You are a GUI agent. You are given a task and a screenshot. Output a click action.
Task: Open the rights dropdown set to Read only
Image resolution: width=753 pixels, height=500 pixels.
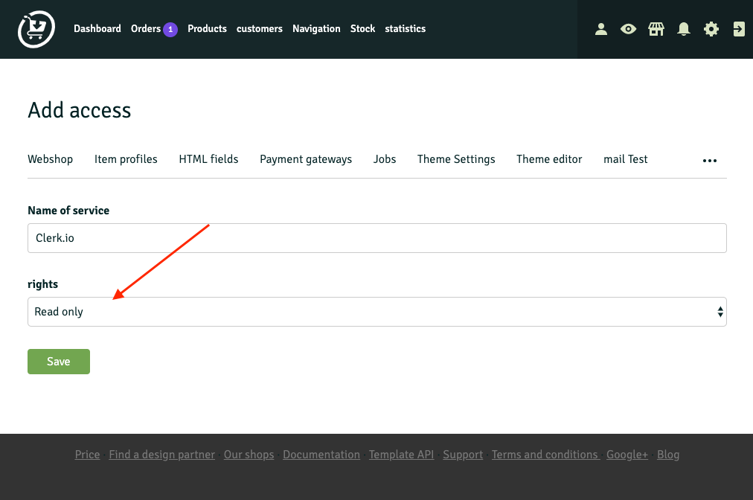[376, 312]
